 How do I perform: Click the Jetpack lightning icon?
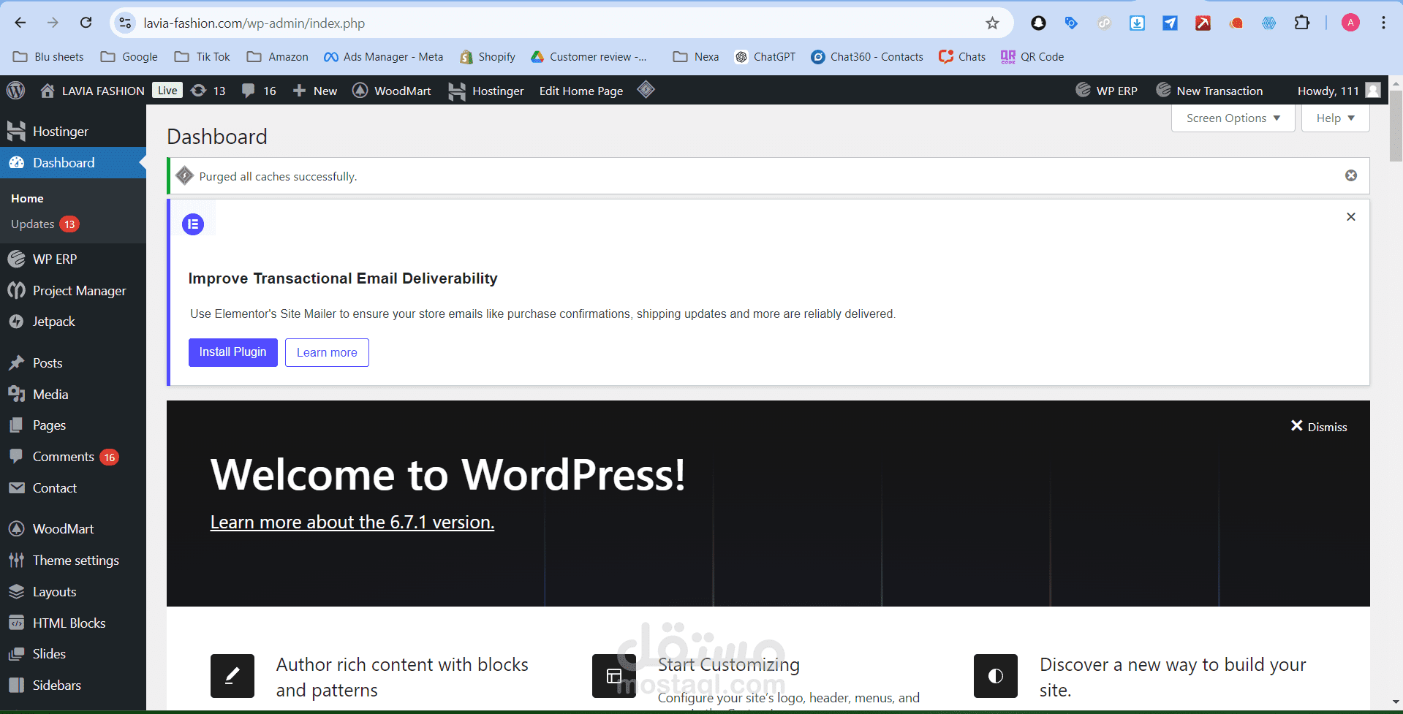(16, 322)
